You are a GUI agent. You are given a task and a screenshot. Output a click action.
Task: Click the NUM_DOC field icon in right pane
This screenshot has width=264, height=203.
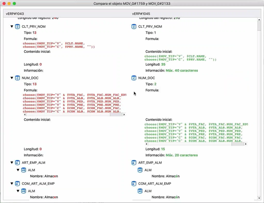134,78
